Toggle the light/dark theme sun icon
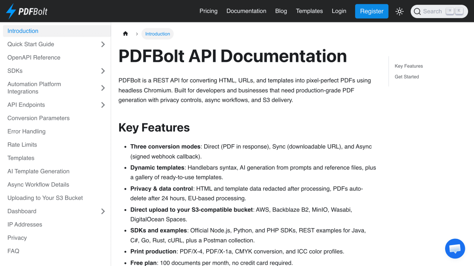The image size is (474, 266). tap(399, 11)
